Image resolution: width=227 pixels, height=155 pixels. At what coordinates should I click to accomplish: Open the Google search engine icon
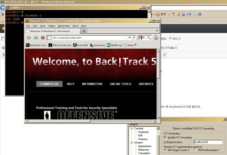[x=141, y=38]
